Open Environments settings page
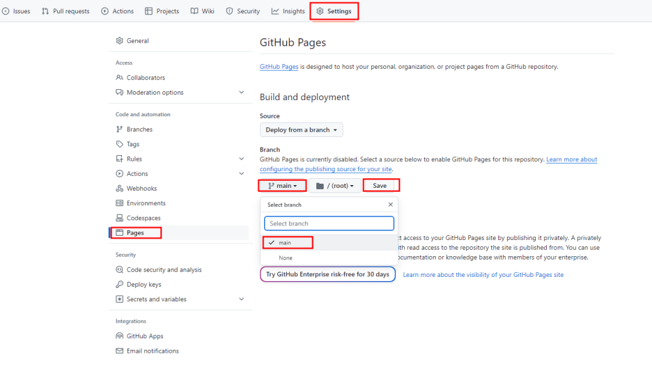652x366 pixels. pos(180,203)
